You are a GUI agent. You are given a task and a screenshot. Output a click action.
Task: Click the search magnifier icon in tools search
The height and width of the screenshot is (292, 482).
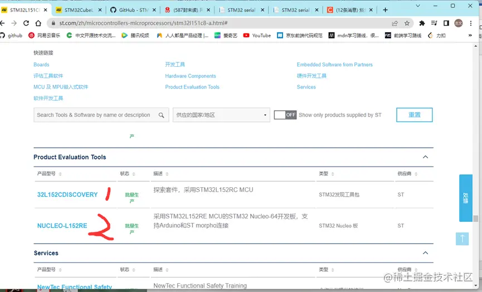pos(162,115)
